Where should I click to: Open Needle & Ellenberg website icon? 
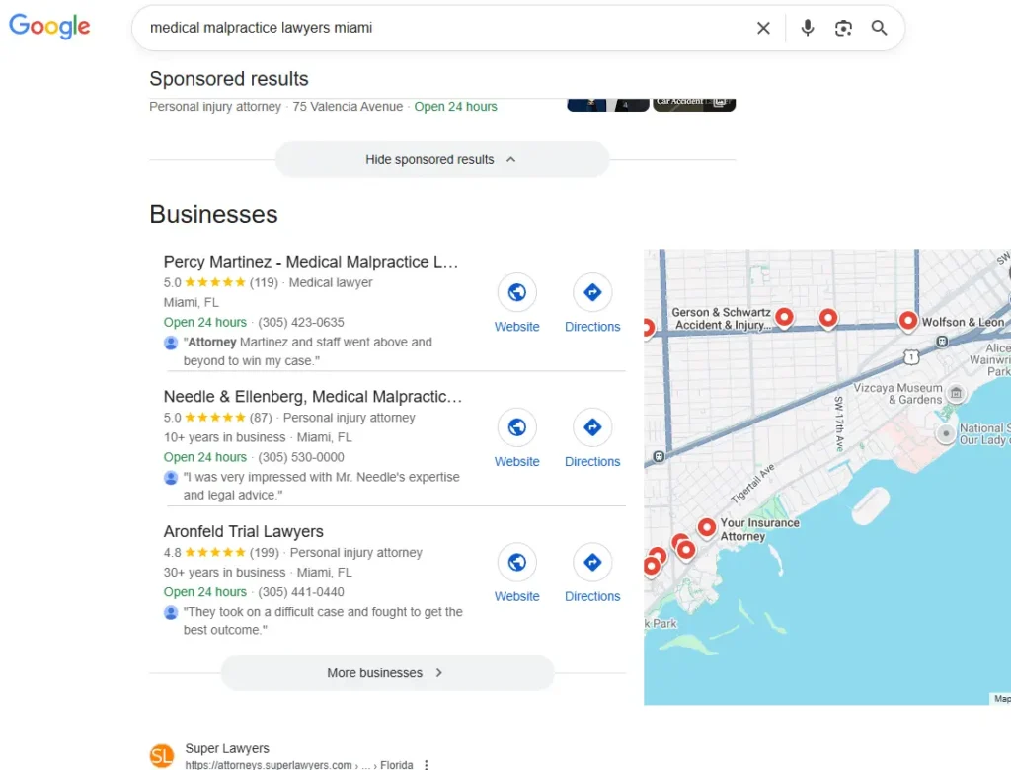click(516, 427)
